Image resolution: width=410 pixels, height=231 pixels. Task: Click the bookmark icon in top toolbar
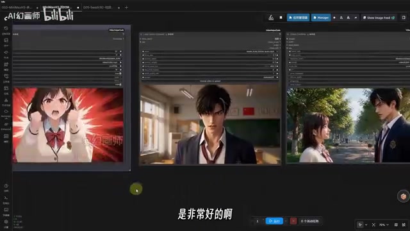[281, 17]
